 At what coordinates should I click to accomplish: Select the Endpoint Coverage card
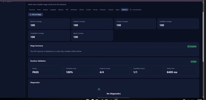click(x=92, y=23)
